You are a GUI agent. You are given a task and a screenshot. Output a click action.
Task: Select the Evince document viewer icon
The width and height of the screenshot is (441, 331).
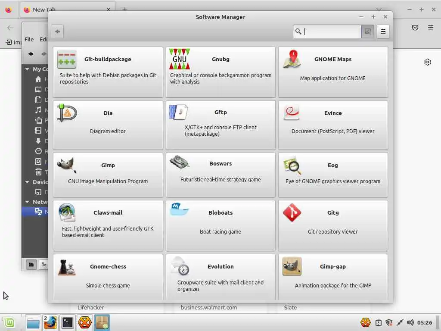[x=292, y=113]
